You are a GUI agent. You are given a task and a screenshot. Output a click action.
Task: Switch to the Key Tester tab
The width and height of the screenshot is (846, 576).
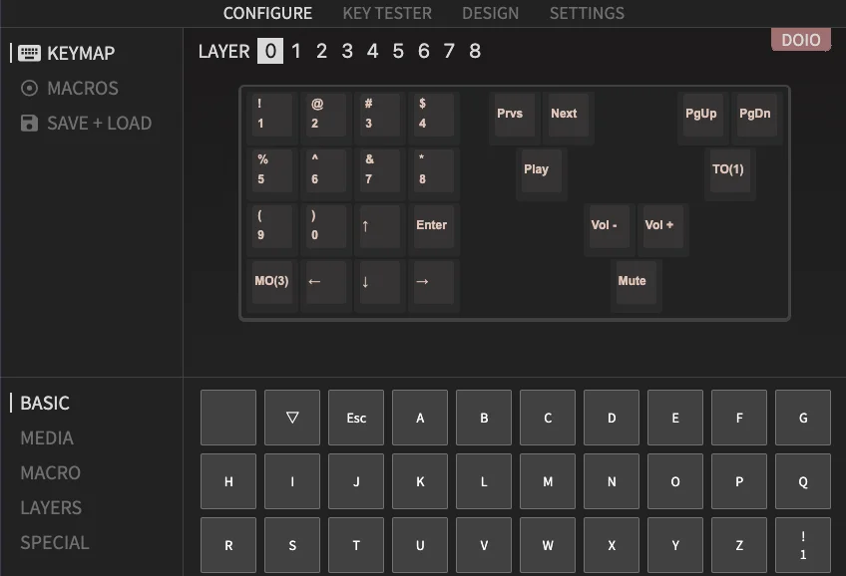click(x=387, y=13)
